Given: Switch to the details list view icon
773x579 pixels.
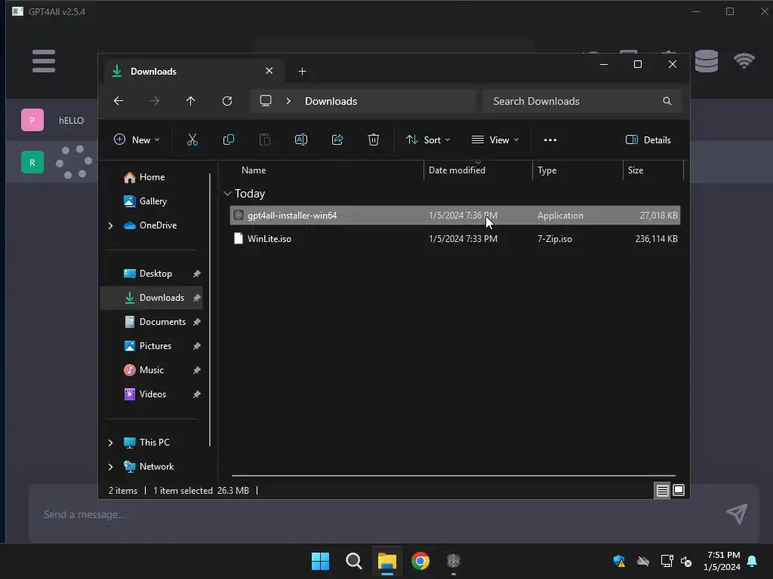Looking at the screenshot, I should (662, 490).
